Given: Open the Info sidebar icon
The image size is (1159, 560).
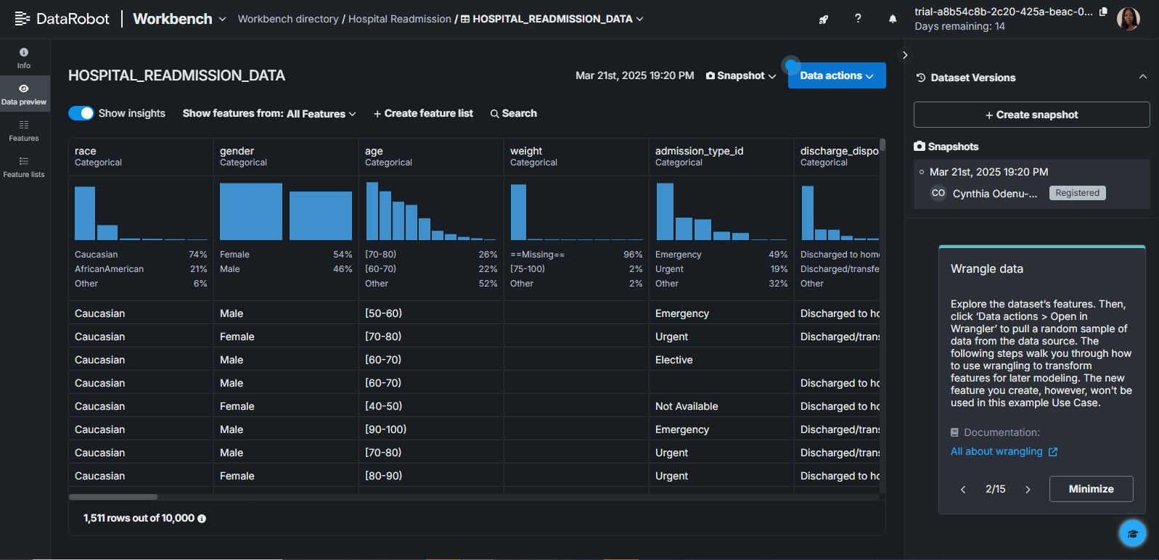Looking at the screenshot, I should [x=24, y=58].
